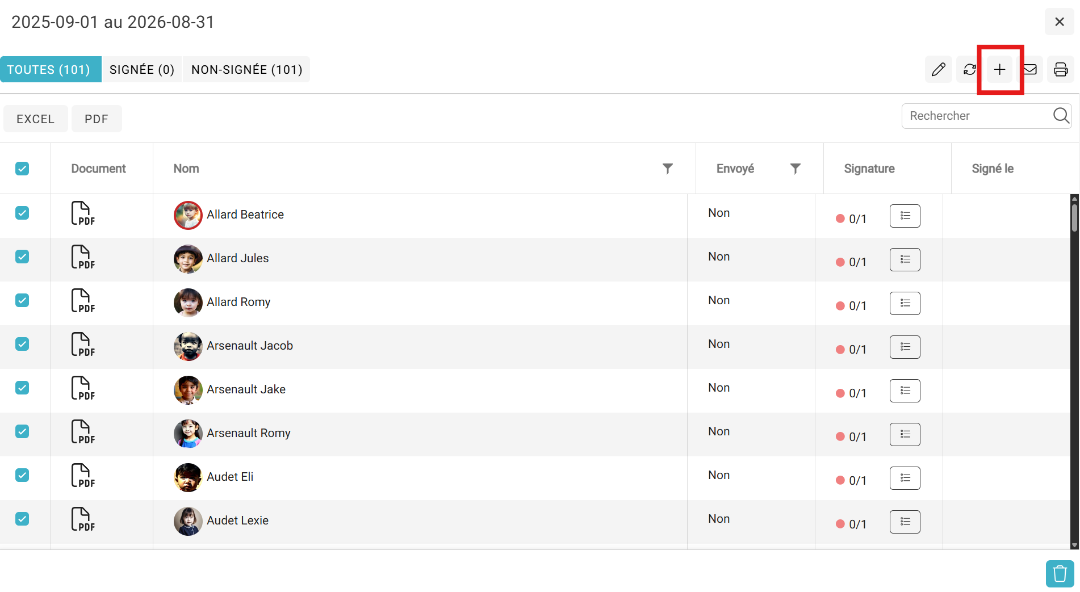
Task: Open signature details list for Allard Jules
Action: tap(905, 259)
